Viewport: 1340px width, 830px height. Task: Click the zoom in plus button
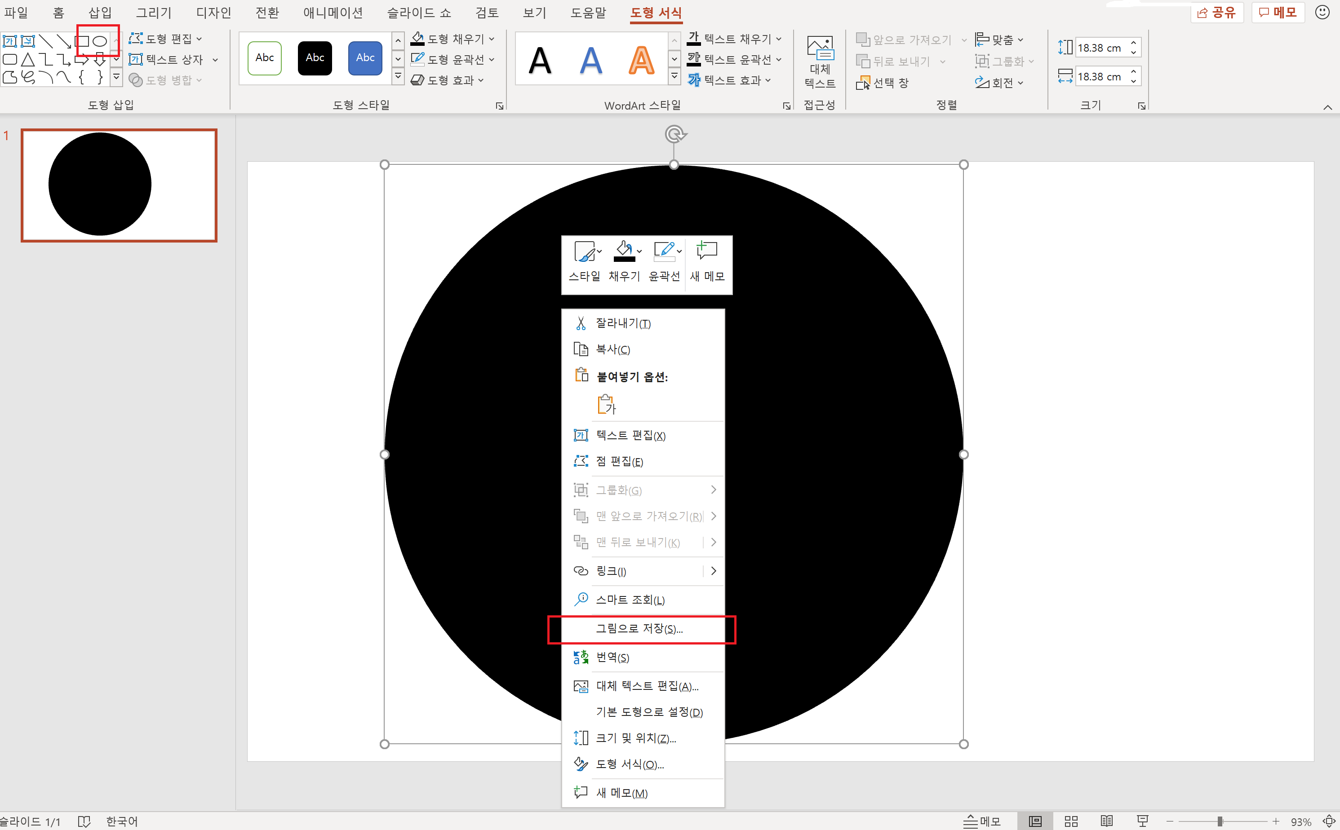(x=1276, y=821)
